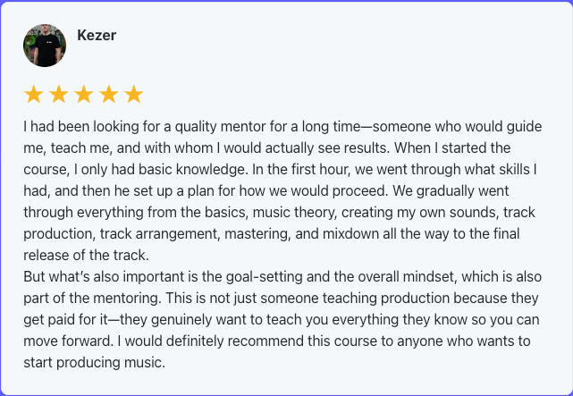This screenshot has width=573, height=396.
Task: Select the first rating star
Action: pos(34,95)
